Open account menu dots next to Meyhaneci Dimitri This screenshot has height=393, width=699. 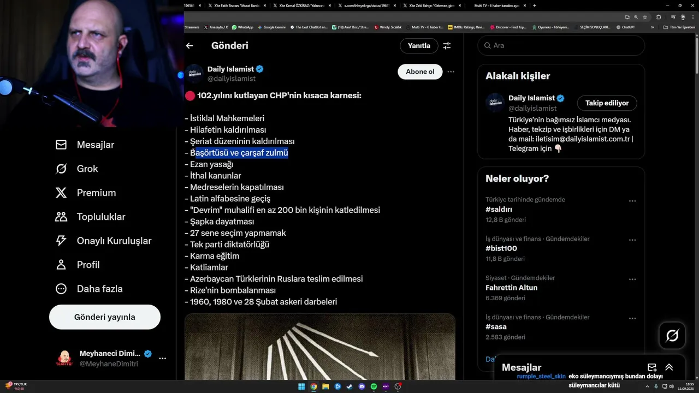(x=162, y=359)
